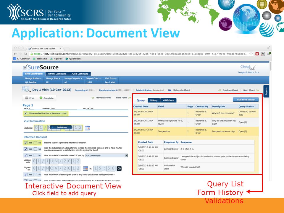Viewport: 284px width, 213px height.
Task: Click the green Complete status button
Action: click(x=46, y=98)
